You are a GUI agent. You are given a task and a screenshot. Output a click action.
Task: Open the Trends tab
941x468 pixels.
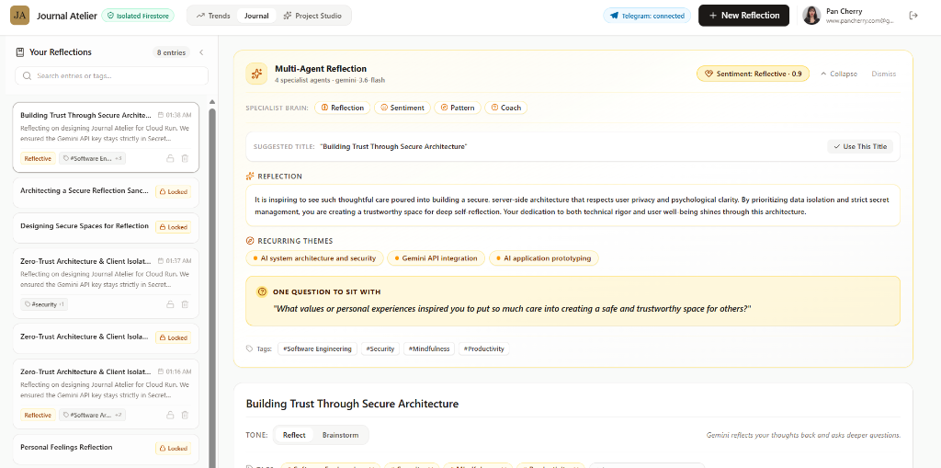tap(213, 16)
